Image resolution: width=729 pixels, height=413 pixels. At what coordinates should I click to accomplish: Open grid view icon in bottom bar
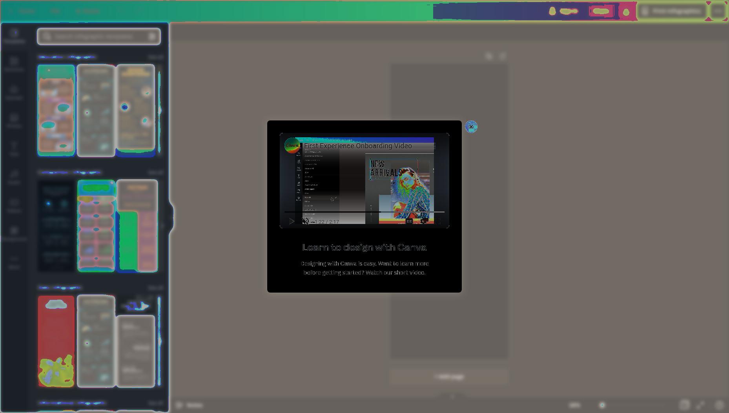684,405
